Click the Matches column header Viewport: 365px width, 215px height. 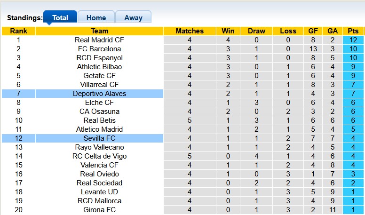(x=190, y=31)
